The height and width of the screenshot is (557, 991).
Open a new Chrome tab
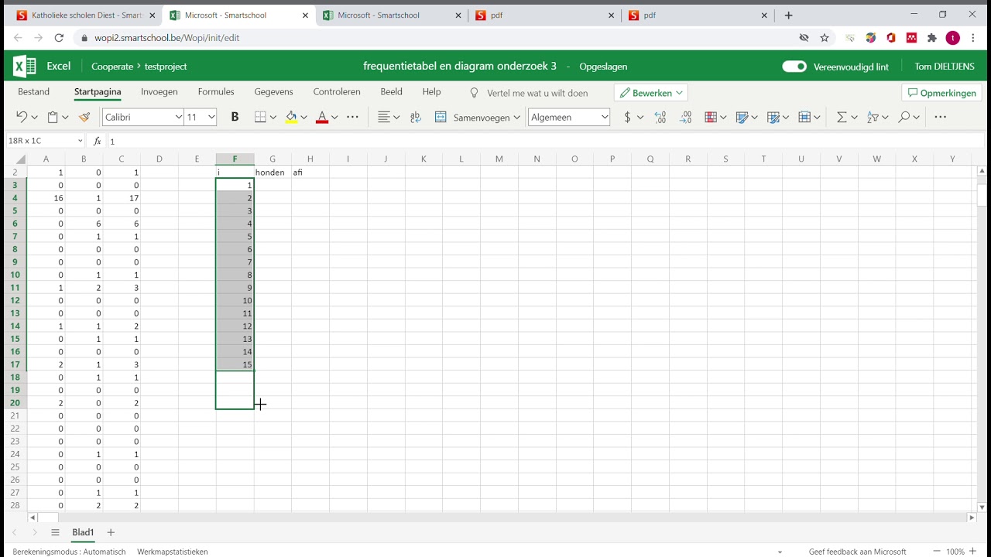tap(788, 15)
